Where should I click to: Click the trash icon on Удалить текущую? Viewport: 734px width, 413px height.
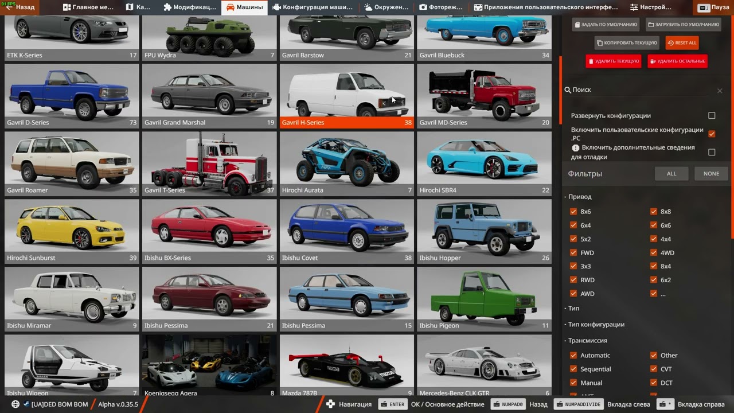[591, 61]
